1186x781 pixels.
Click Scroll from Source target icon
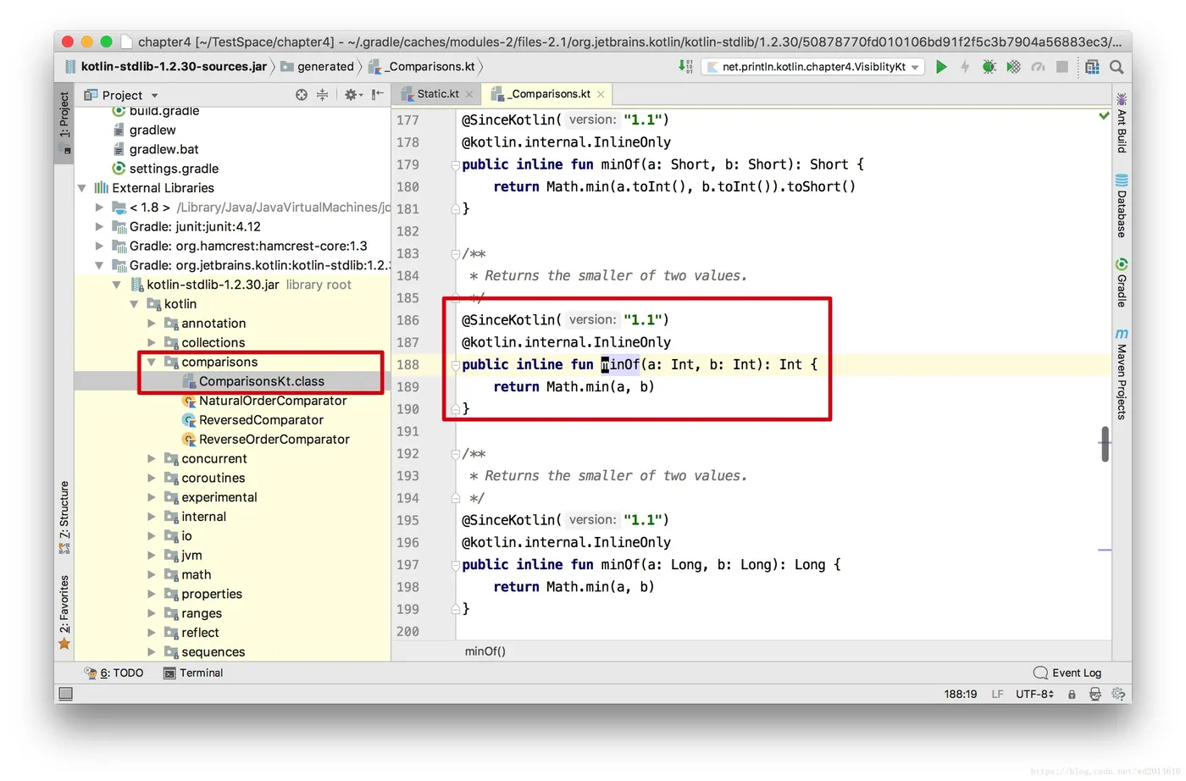pyautogui.click(x=302, y=95)
